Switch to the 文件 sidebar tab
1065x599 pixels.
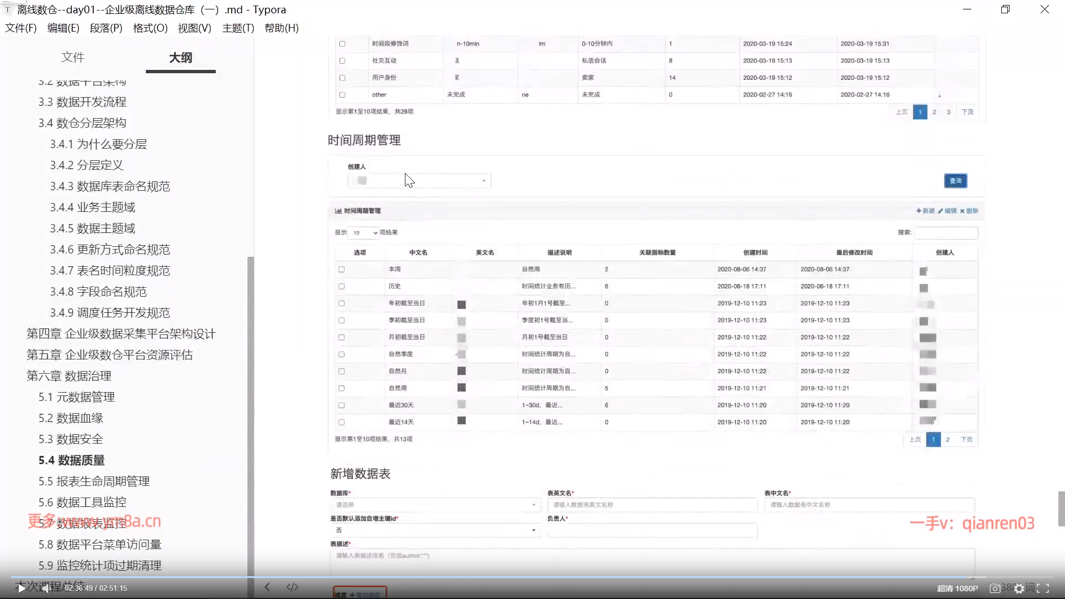click(x=73, y=57)
